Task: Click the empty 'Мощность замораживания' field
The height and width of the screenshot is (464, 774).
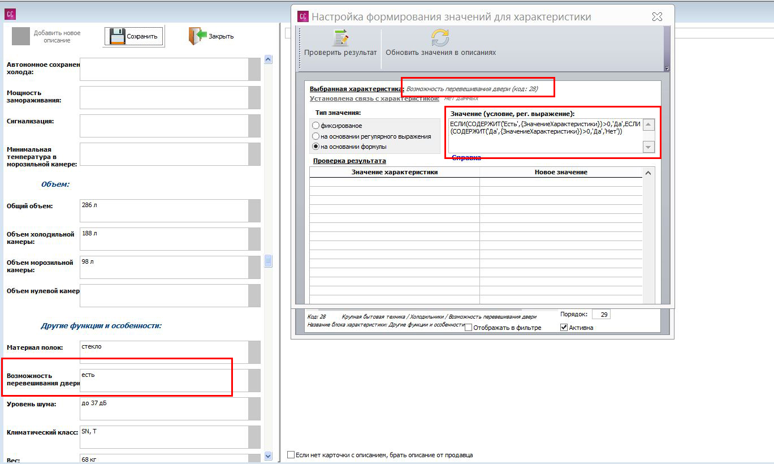Action: click(164, 97)
